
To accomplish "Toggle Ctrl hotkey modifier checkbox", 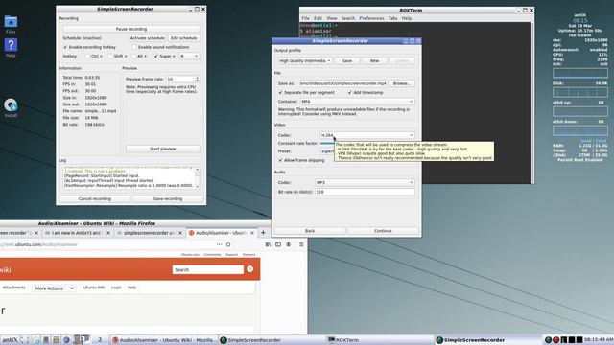I will 87,57.
